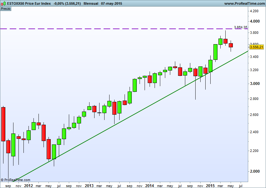Click the ESTOXX50 Price Eur Index title

point(28,3)
